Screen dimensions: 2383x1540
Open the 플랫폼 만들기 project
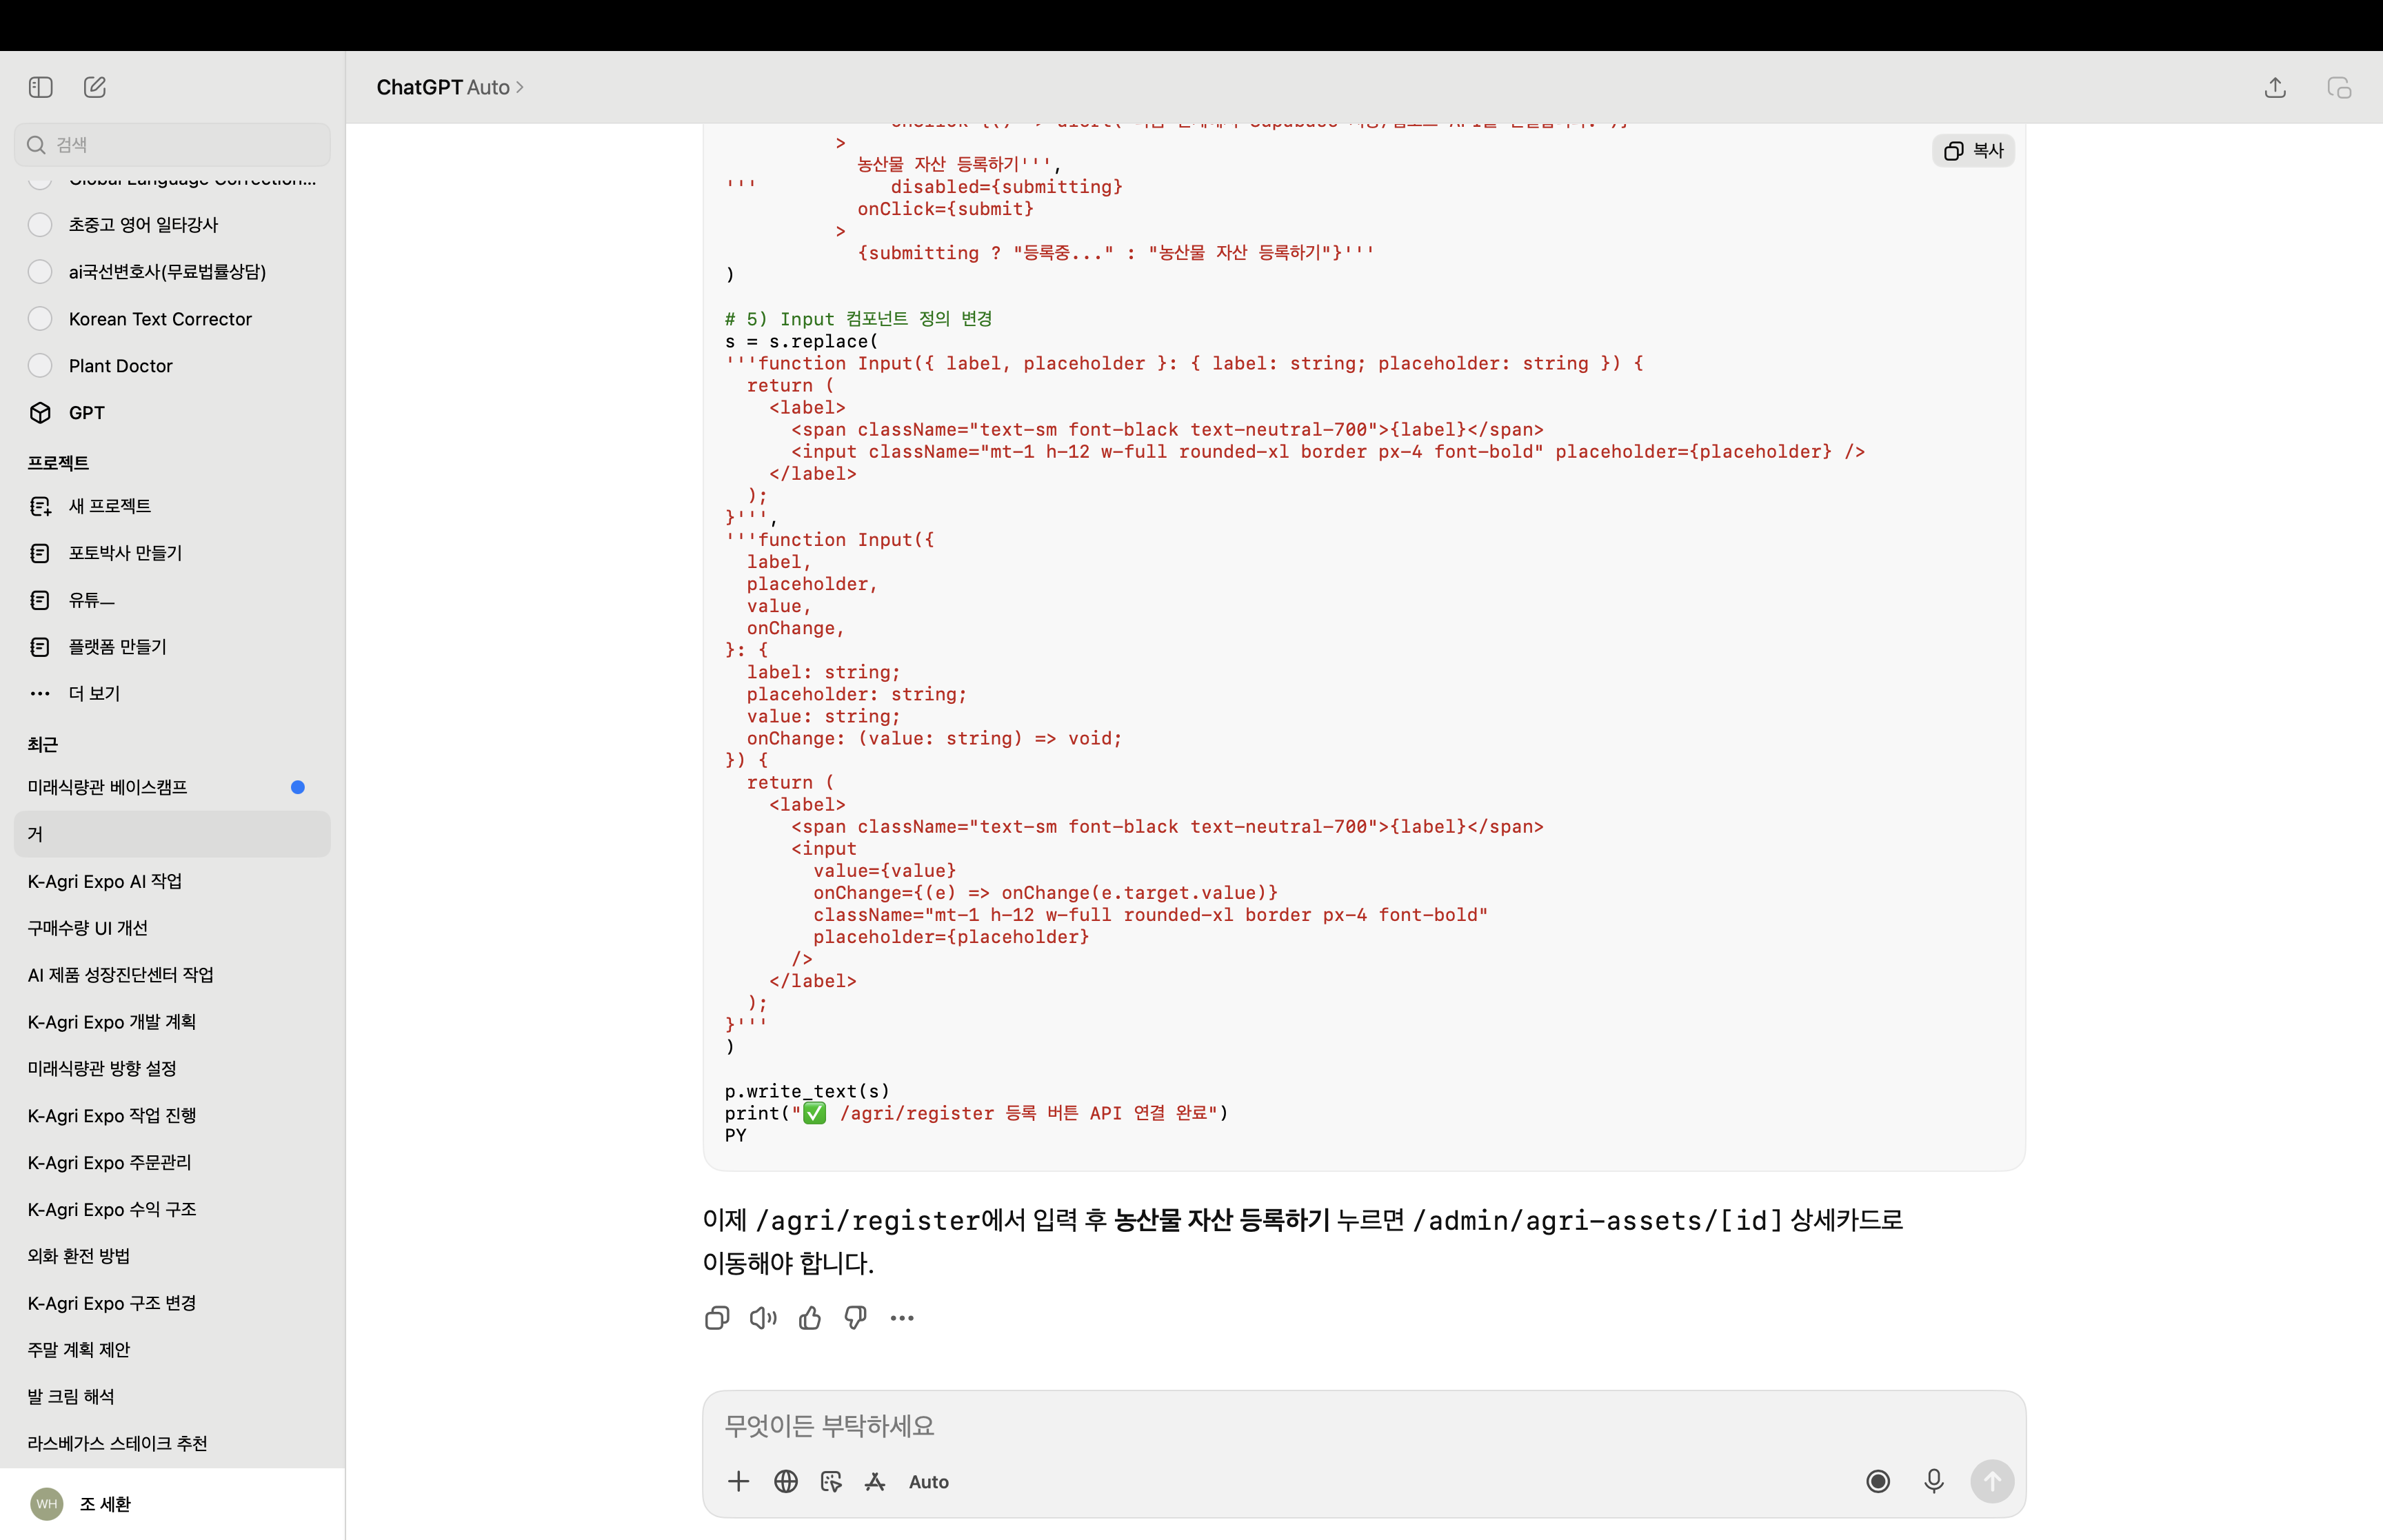coord(172,647)
